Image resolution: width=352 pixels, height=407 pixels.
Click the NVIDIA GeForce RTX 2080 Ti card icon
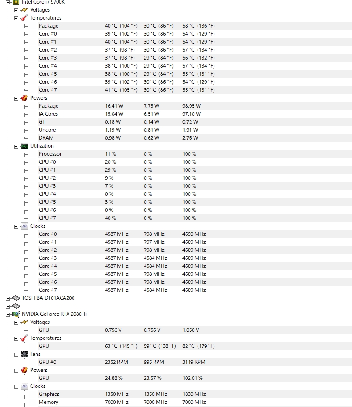(16, 314)
